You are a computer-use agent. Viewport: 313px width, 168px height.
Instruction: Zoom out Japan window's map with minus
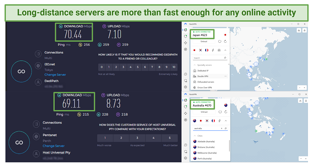click(300, 87)
